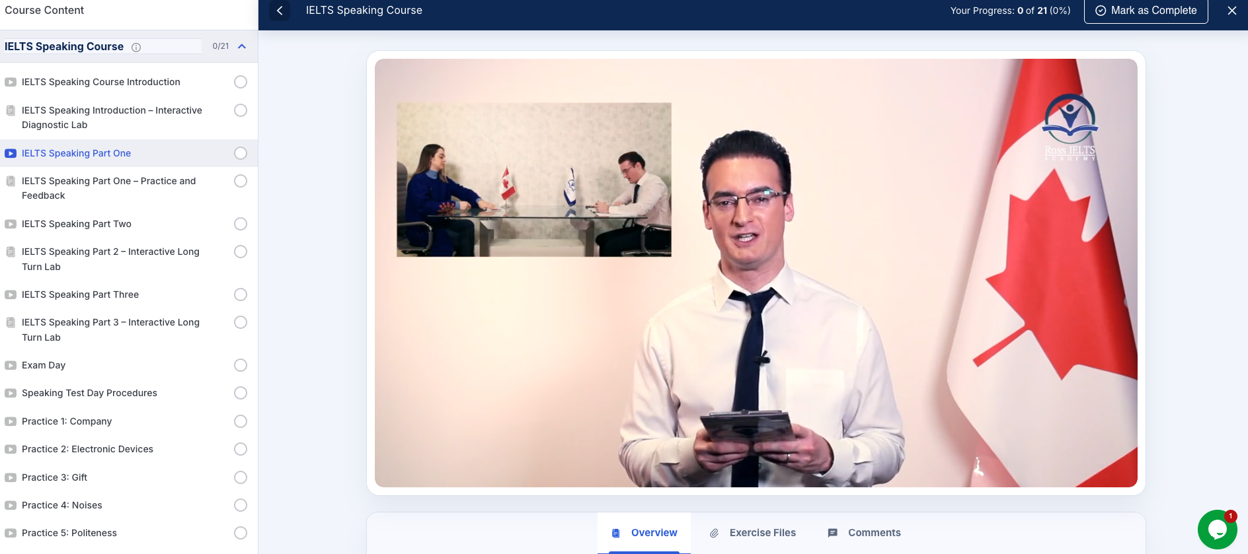Open the live chat bubble icon
This screenshot has width=1248, height=554.
pos(1217,529)
